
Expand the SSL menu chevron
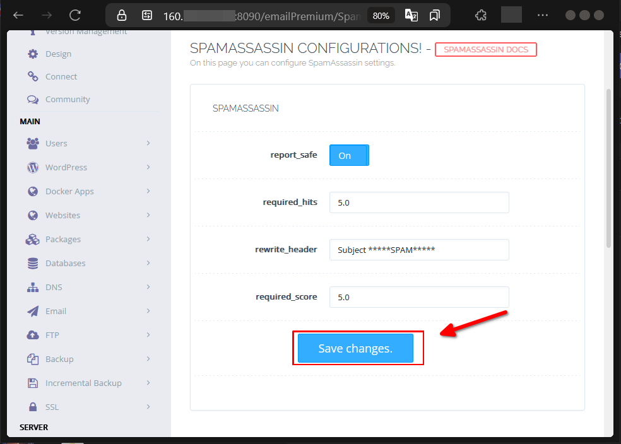(x=148, y=406)
